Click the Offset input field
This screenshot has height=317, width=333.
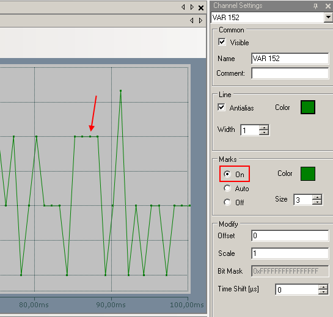tap(290, 236)
